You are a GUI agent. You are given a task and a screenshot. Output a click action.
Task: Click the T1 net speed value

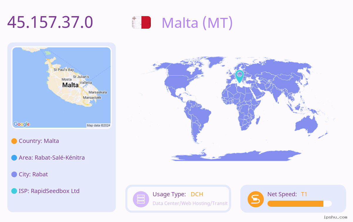(x=304, y=194)
